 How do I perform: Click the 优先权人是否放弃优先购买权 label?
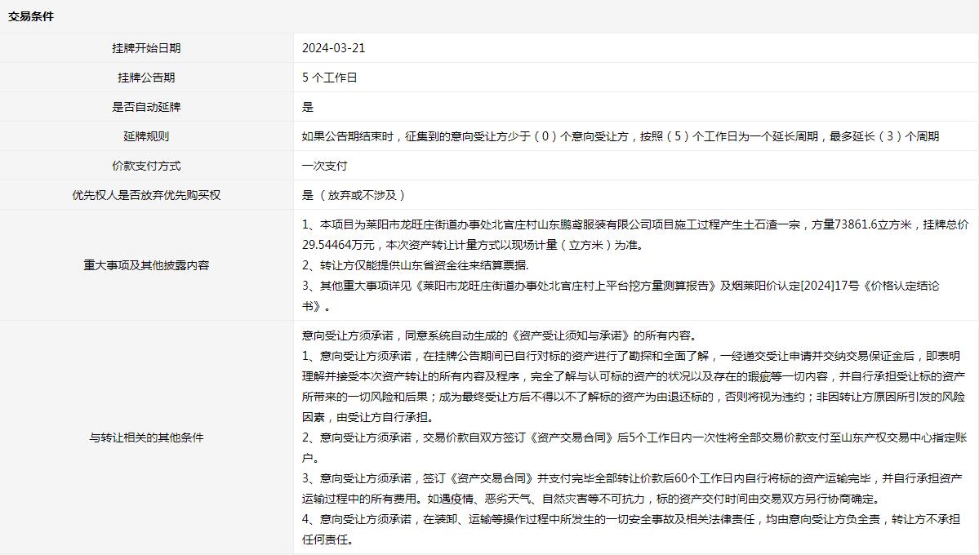pos(146,195)
